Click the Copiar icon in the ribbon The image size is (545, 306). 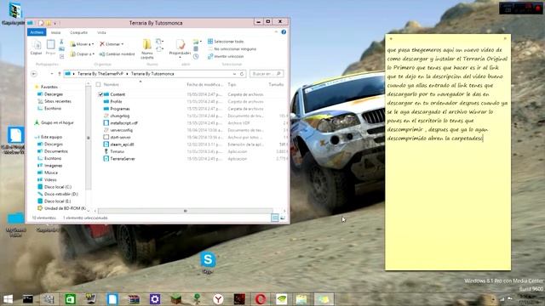tap(36, 47)
